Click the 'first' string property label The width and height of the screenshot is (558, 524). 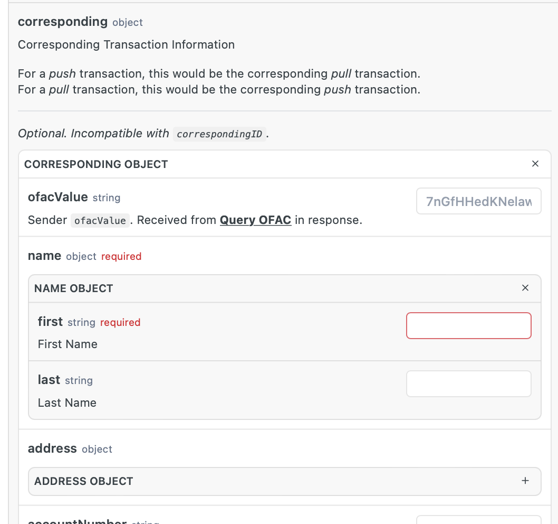point(50,321)
